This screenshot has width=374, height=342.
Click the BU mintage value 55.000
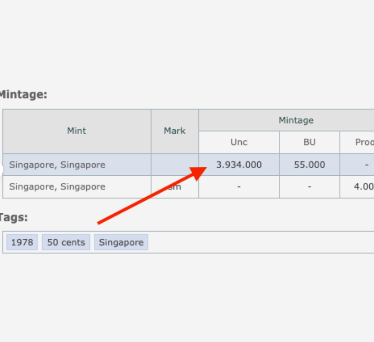coord(309,165)
